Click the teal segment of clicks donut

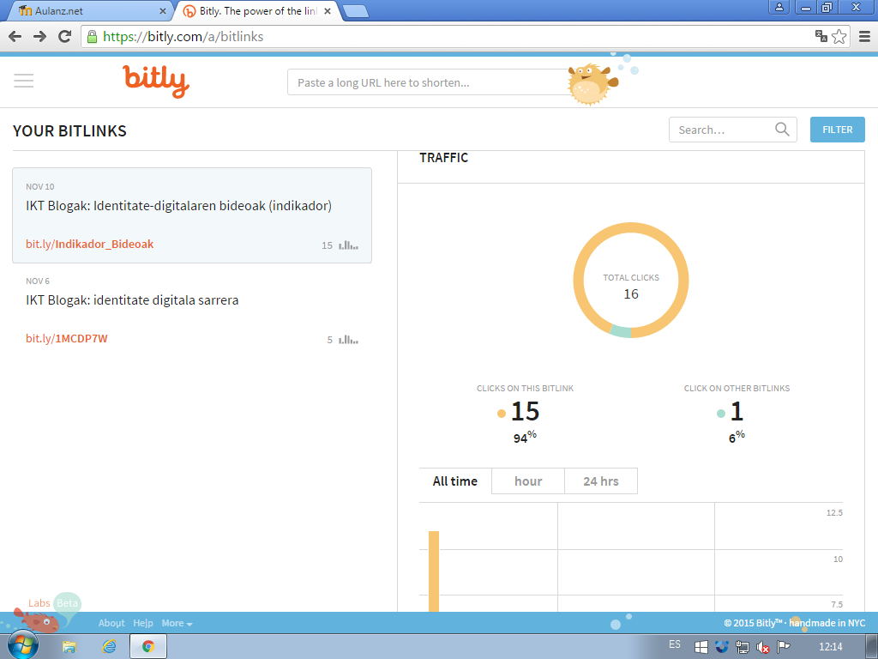point(621,331)
